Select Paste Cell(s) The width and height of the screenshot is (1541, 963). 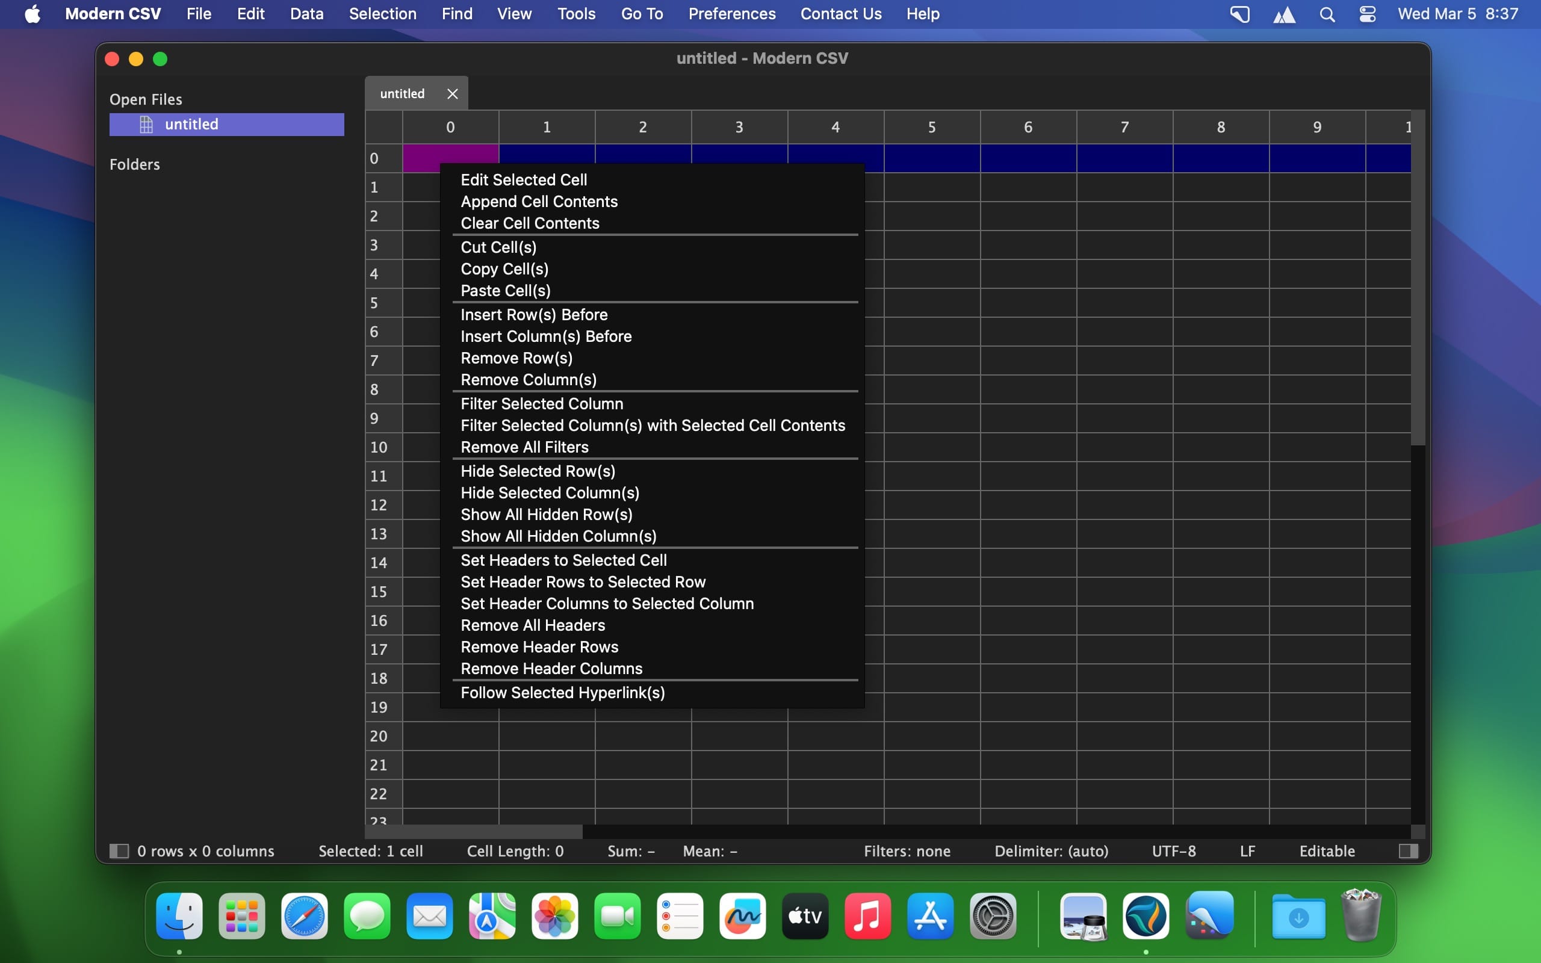pyautogui.click(x=506, y=291)
